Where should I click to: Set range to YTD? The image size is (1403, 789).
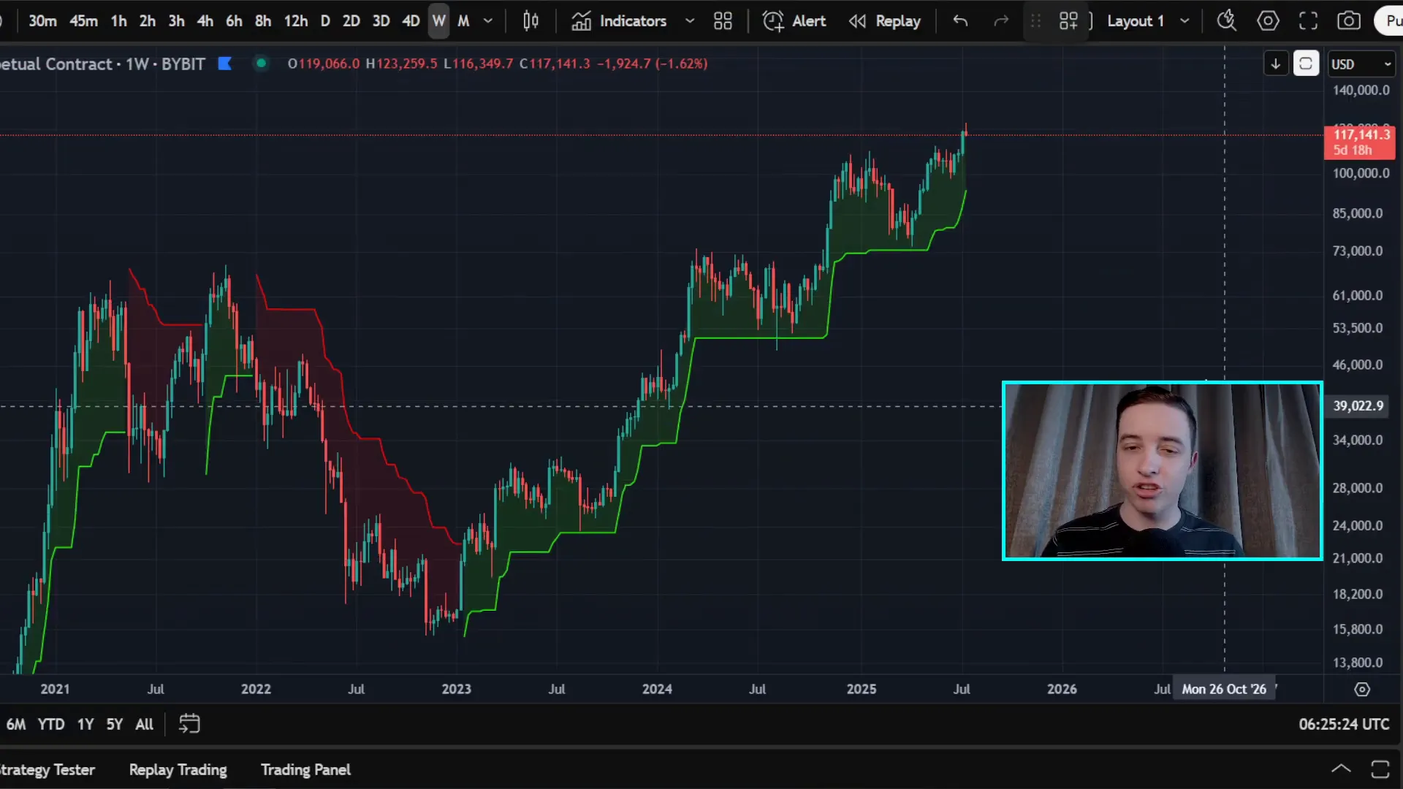point(51,724)
